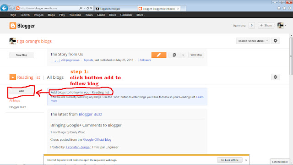Click the Go back offline button
293x165 pixels.
click(x=230, y=160)
